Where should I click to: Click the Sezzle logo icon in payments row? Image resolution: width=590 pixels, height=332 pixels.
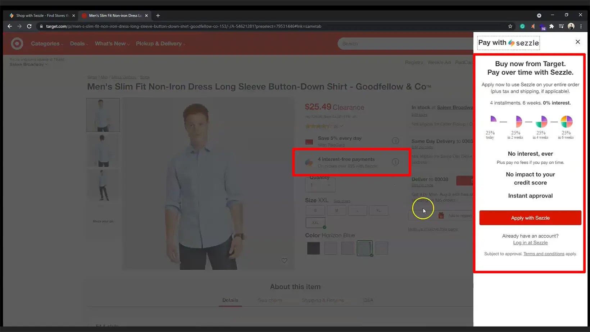pos(309,162)
